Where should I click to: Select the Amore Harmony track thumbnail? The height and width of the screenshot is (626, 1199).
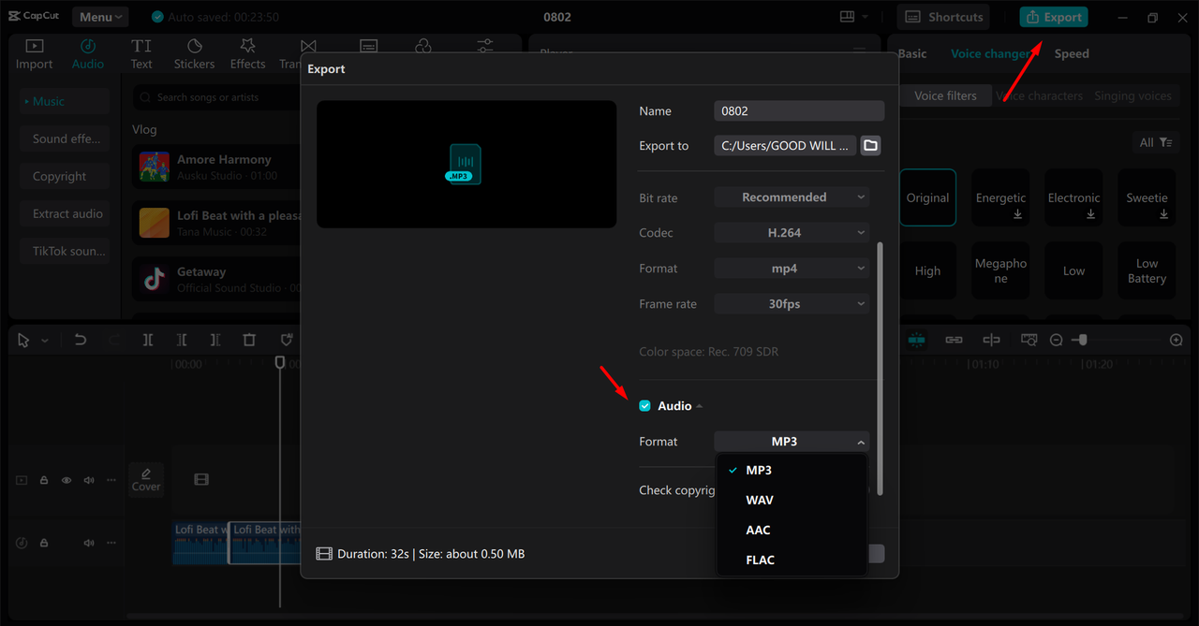click(155, 167)
